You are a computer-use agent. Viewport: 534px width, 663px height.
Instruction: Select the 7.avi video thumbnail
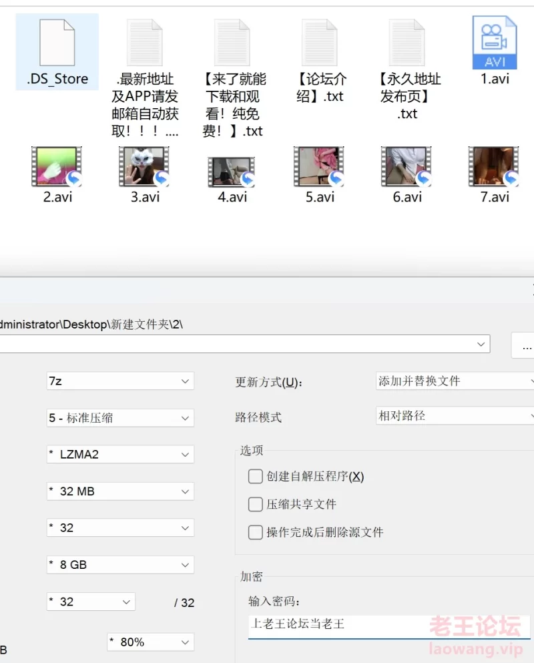tap(494, 167)
